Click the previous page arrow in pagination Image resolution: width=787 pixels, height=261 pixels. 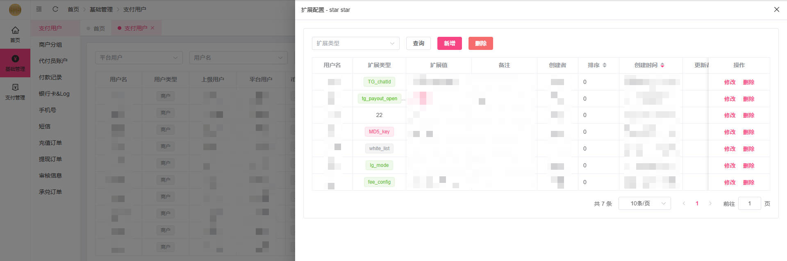point(684,203)
